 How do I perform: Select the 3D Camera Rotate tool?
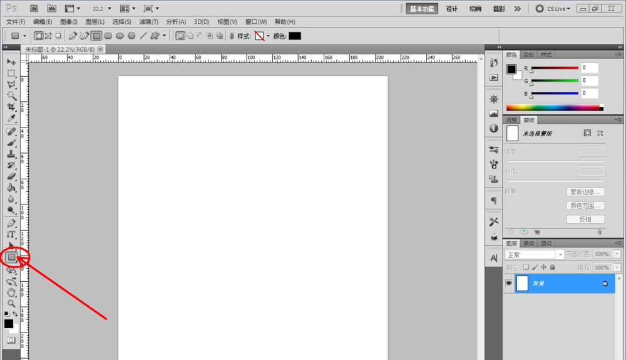(11, 281)
